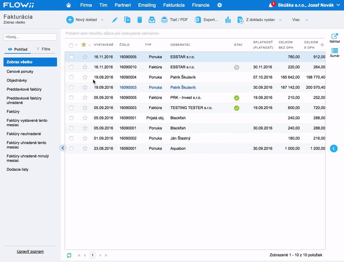
Task: Open the Firma menu
Action: coord(86,5)
